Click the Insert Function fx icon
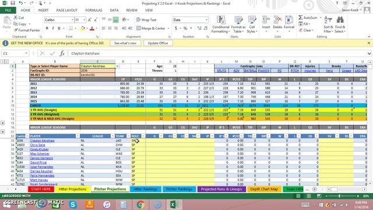This screenshot has height=210, width=373. 62,53
